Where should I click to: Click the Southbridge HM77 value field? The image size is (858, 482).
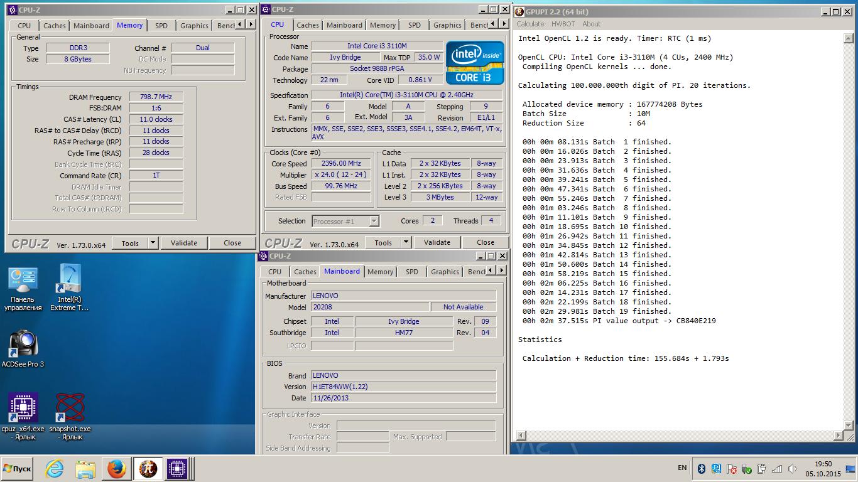coord(404,333)
